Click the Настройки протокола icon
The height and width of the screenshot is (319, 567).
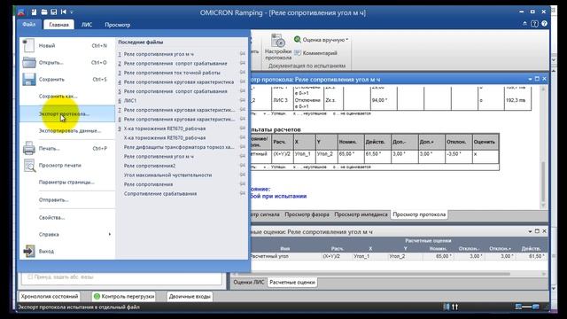coord(277,42)
